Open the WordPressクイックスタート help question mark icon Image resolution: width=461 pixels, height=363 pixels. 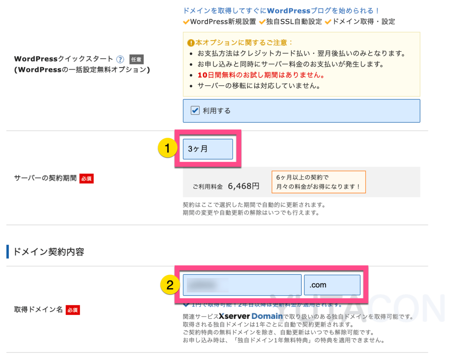click(x=120, y=59)
